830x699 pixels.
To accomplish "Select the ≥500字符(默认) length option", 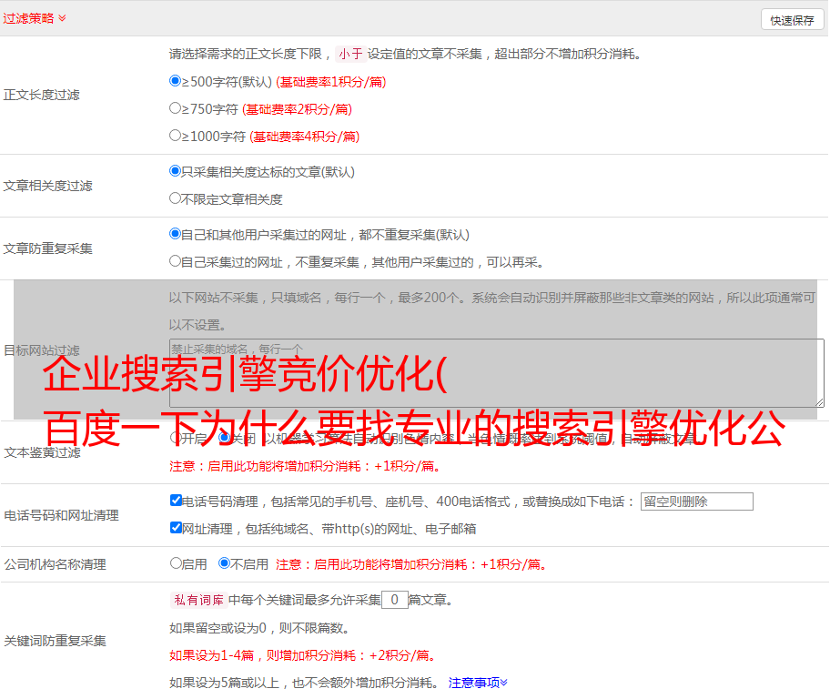I will click(x=175, y=80).
